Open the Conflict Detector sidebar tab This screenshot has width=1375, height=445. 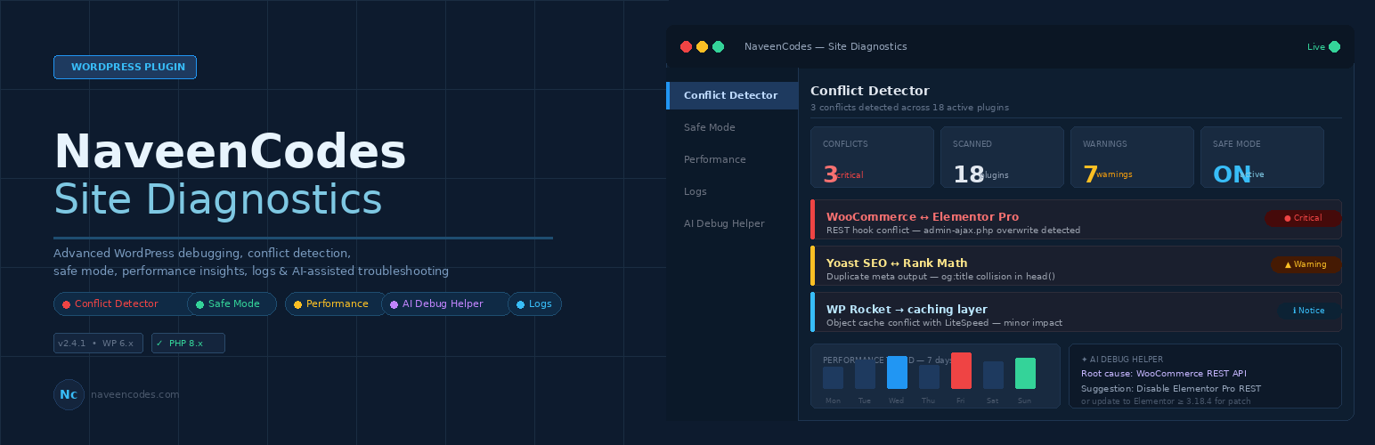click(732, 95)
